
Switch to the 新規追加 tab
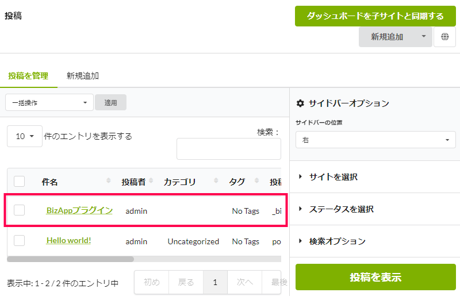[82, 76]
